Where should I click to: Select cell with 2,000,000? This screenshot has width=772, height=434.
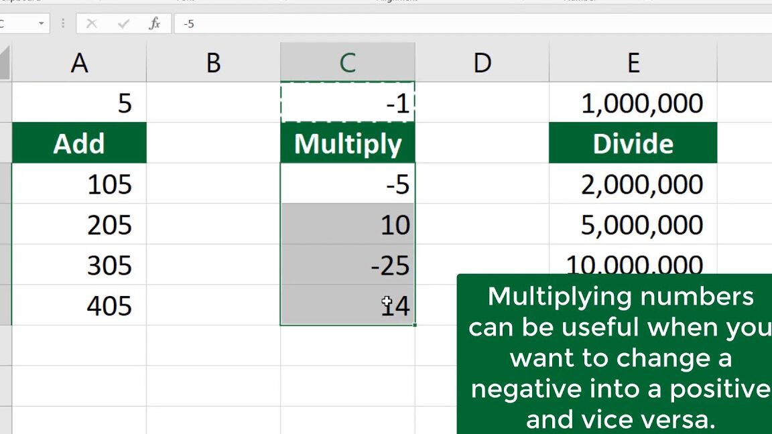coord(633,184)
